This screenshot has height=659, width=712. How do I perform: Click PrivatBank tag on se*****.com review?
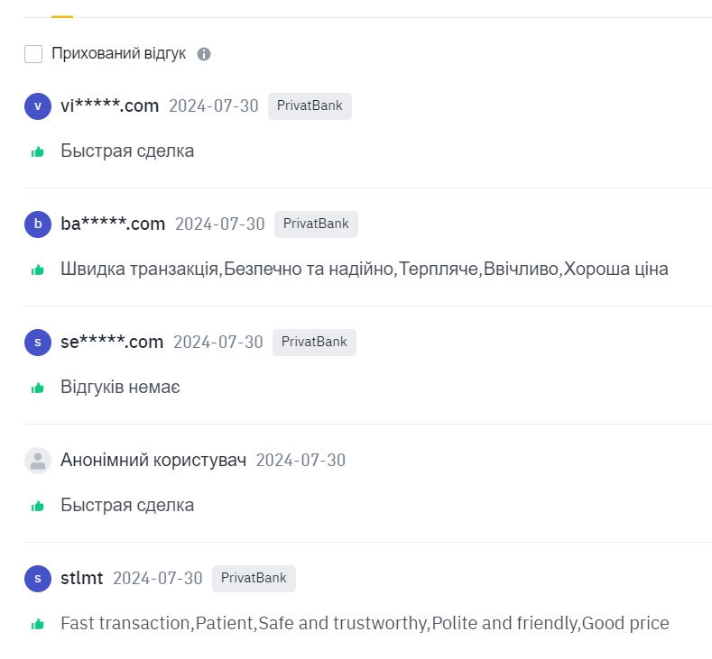coord(314,343)
